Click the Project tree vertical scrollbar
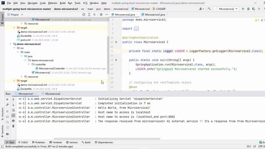 (108, 55)
